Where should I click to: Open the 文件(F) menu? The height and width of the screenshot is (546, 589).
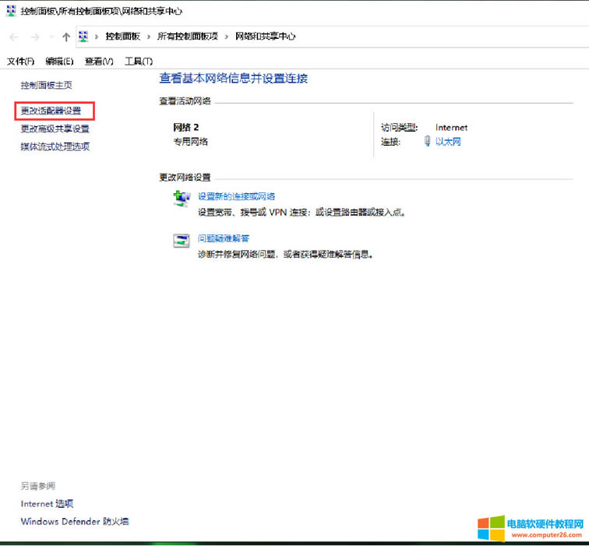point(20,62)
